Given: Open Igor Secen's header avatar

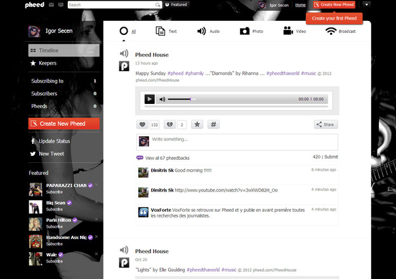Looking at the screenshot, I should coord(262,5).
